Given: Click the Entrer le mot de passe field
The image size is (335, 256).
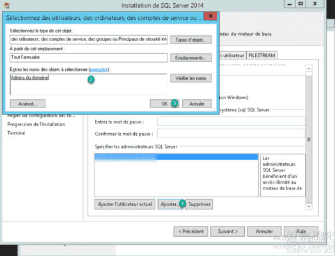Looking at the screenshot, I should [x=231, y=122].
